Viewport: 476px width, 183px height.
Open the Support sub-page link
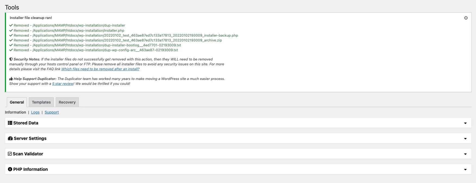pos(52,112)
